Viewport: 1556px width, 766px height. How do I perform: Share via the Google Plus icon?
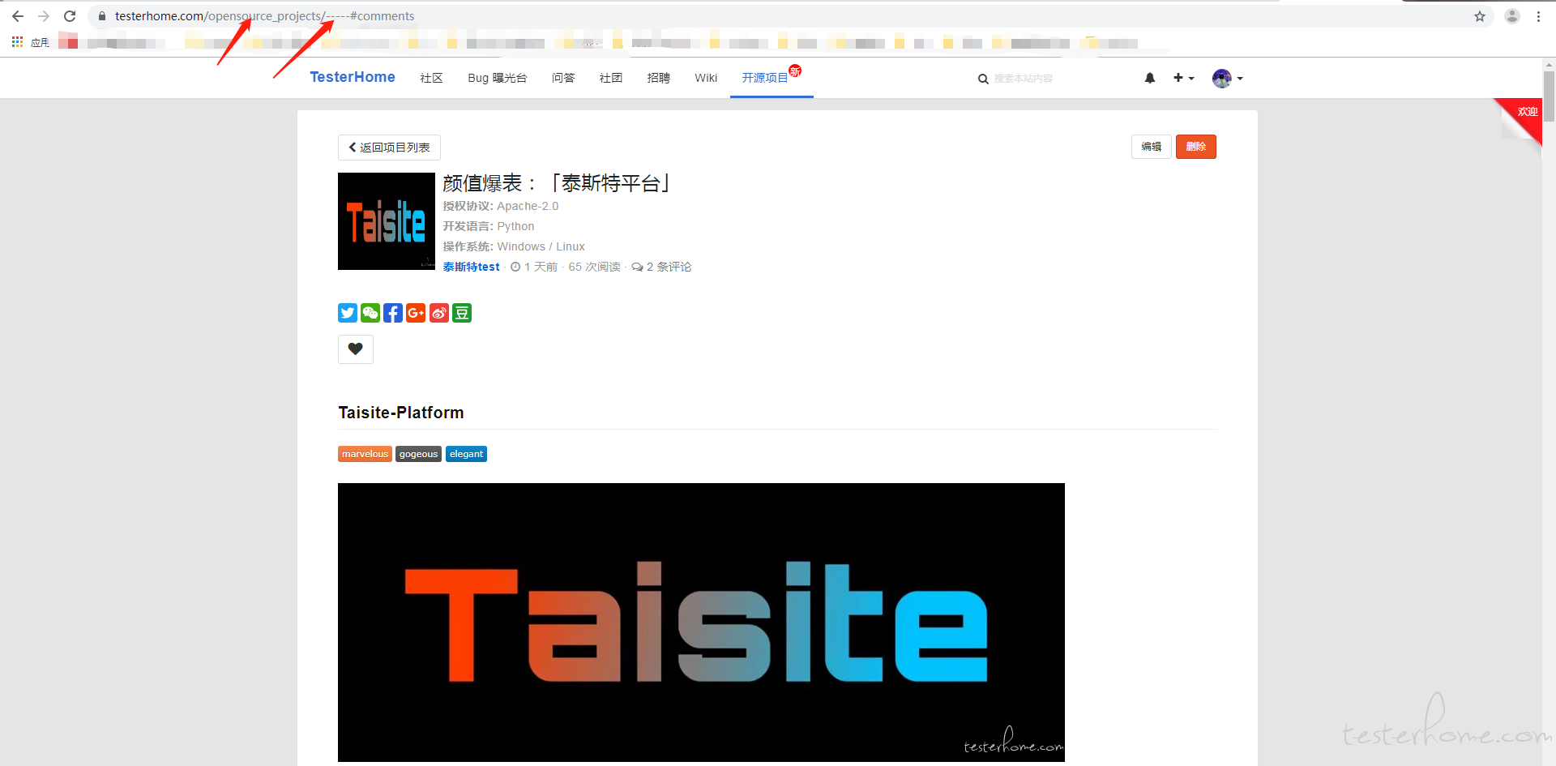click(416, 313)
